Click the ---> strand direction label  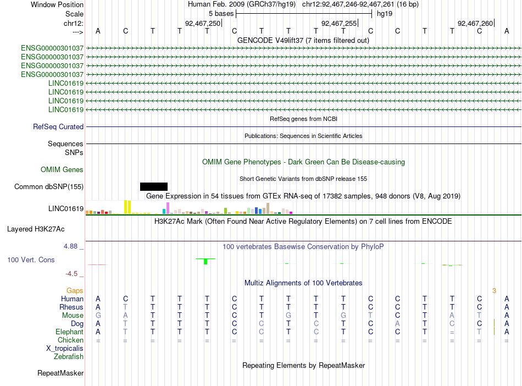point(77,32)
